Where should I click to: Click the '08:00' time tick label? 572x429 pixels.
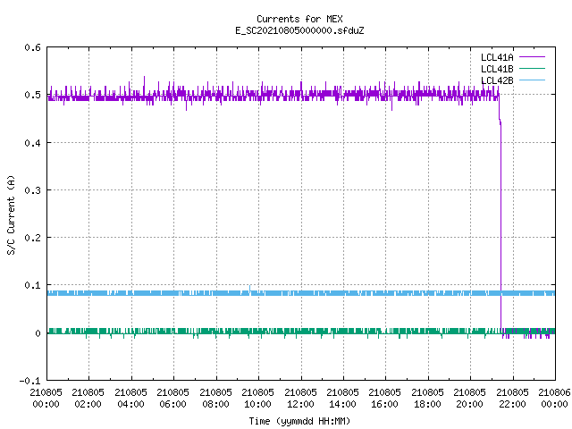point(215,404)
